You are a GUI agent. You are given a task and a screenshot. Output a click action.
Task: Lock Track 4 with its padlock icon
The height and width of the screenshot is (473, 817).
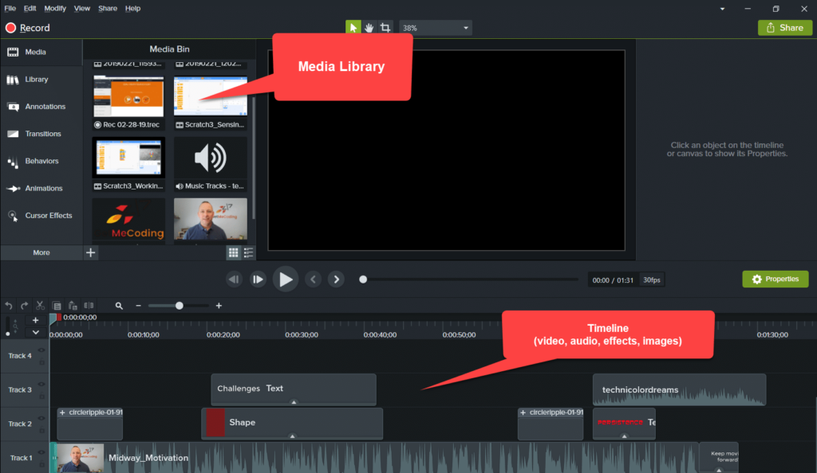pyautogui.click(x=41, y=362)
